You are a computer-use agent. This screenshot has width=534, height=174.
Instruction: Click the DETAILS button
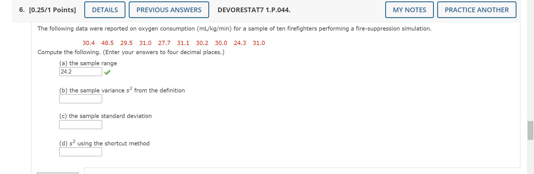tap(105, 10)
